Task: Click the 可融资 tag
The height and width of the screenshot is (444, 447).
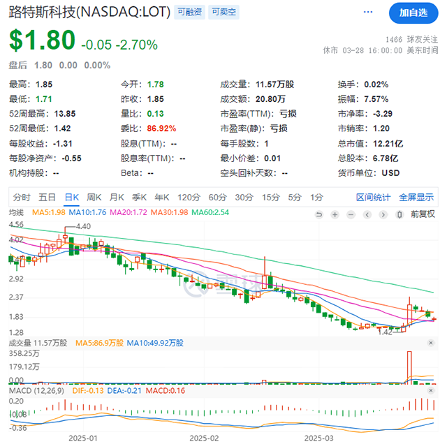Action: [189, 12]
